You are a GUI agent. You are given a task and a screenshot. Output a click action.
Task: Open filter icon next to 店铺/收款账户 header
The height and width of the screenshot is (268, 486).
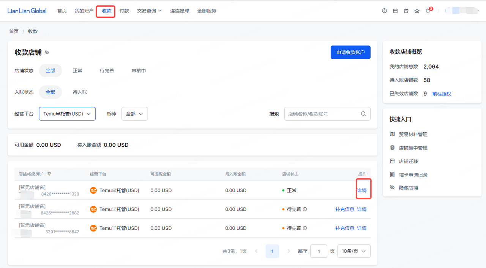[49, 174]
